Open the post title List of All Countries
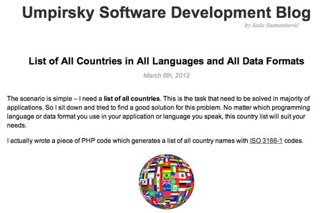This screenshot has width=330, height=213. coord(166,61)
